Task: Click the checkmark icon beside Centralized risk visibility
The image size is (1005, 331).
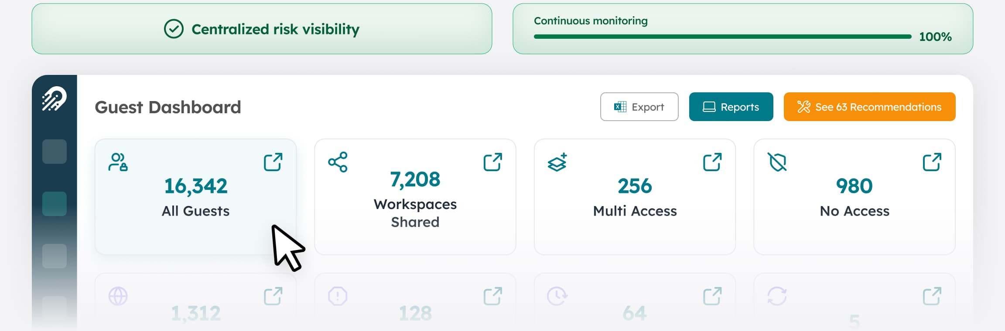Action: (174, 29)
